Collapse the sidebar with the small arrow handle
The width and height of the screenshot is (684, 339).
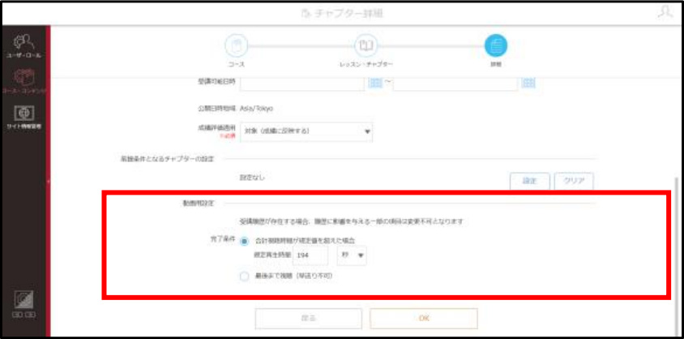[49, 181]
